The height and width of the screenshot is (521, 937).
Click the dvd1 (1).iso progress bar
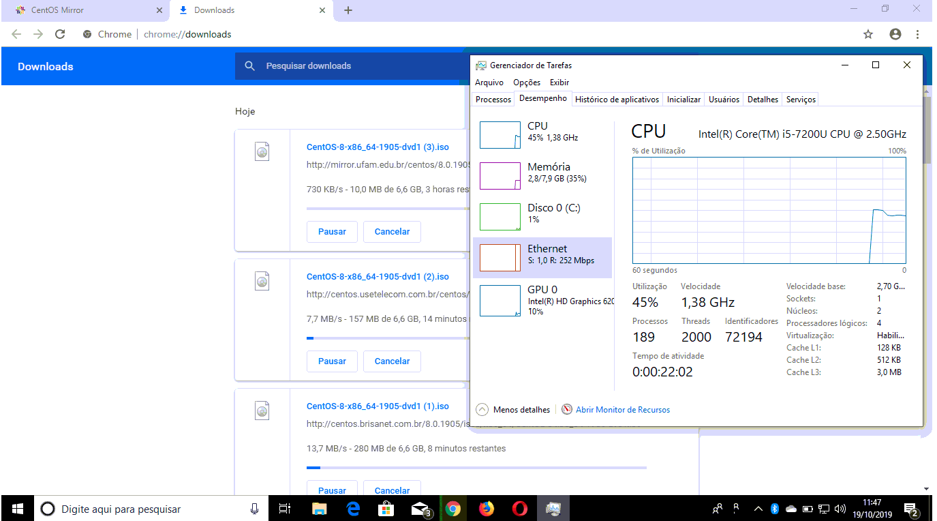point(476,468)
